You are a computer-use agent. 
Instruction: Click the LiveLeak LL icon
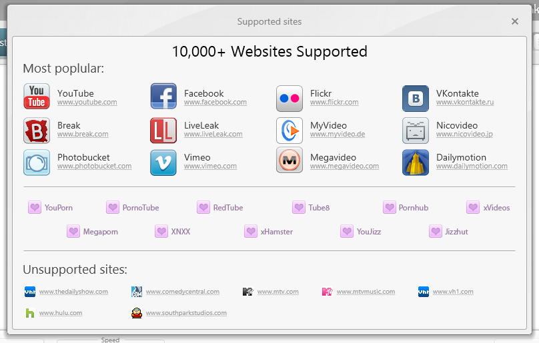pyautogui.click(x=163, y=131)
